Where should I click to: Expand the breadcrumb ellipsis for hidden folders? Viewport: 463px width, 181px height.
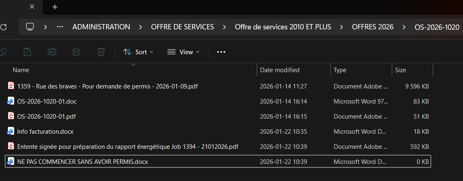(x=60, y=27)
